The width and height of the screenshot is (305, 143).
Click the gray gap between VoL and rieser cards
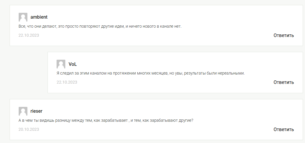(156, 96)
